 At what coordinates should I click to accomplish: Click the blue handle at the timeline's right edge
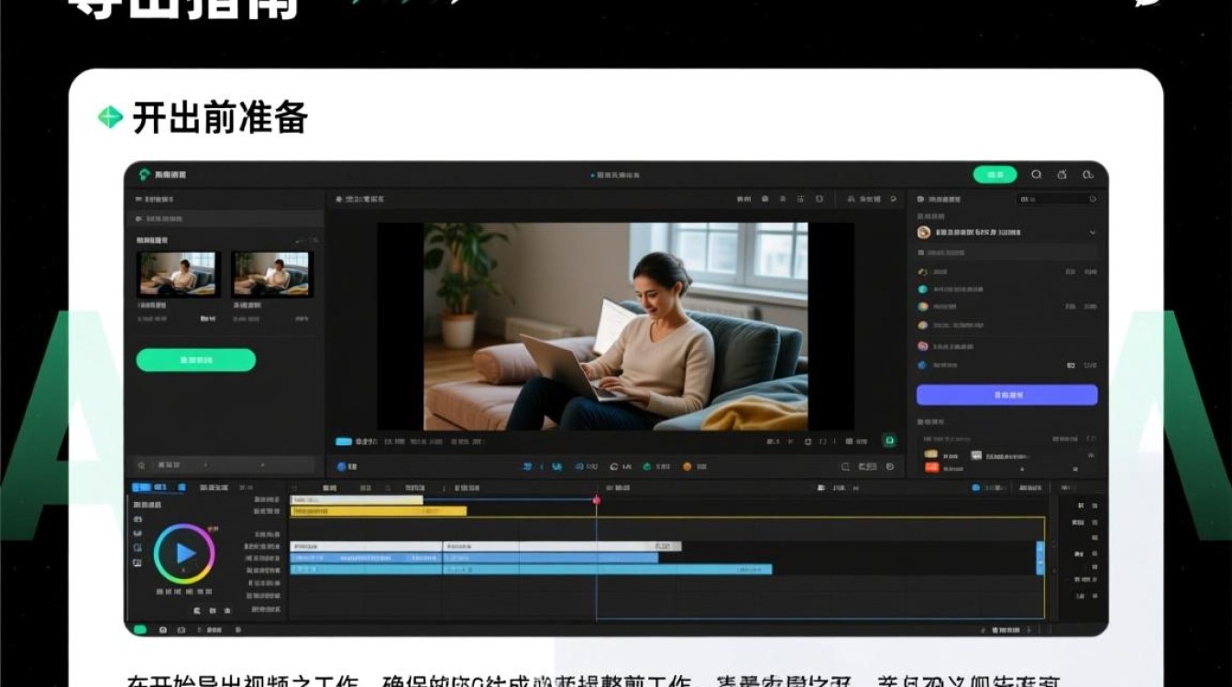coord(1040,558)
